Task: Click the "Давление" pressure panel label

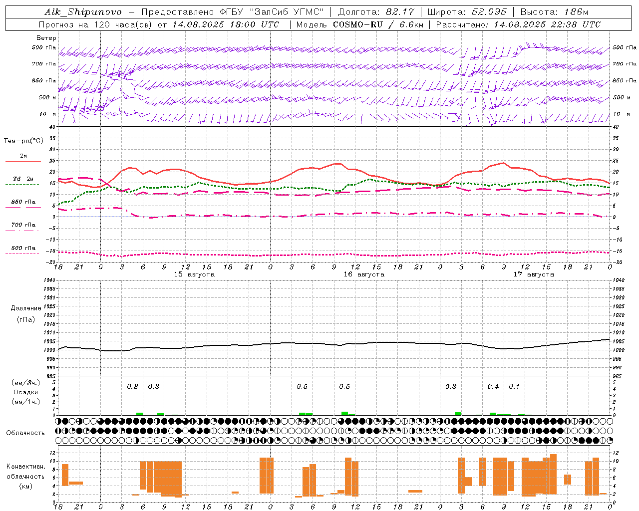Action: [x=26, y=308]
